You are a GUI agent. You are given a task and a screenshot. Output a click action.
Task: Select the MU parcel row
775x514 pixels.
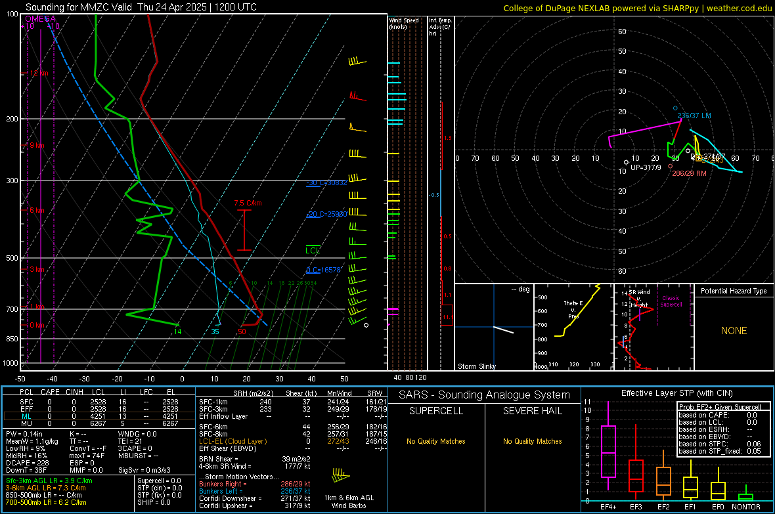coord(99,423)
